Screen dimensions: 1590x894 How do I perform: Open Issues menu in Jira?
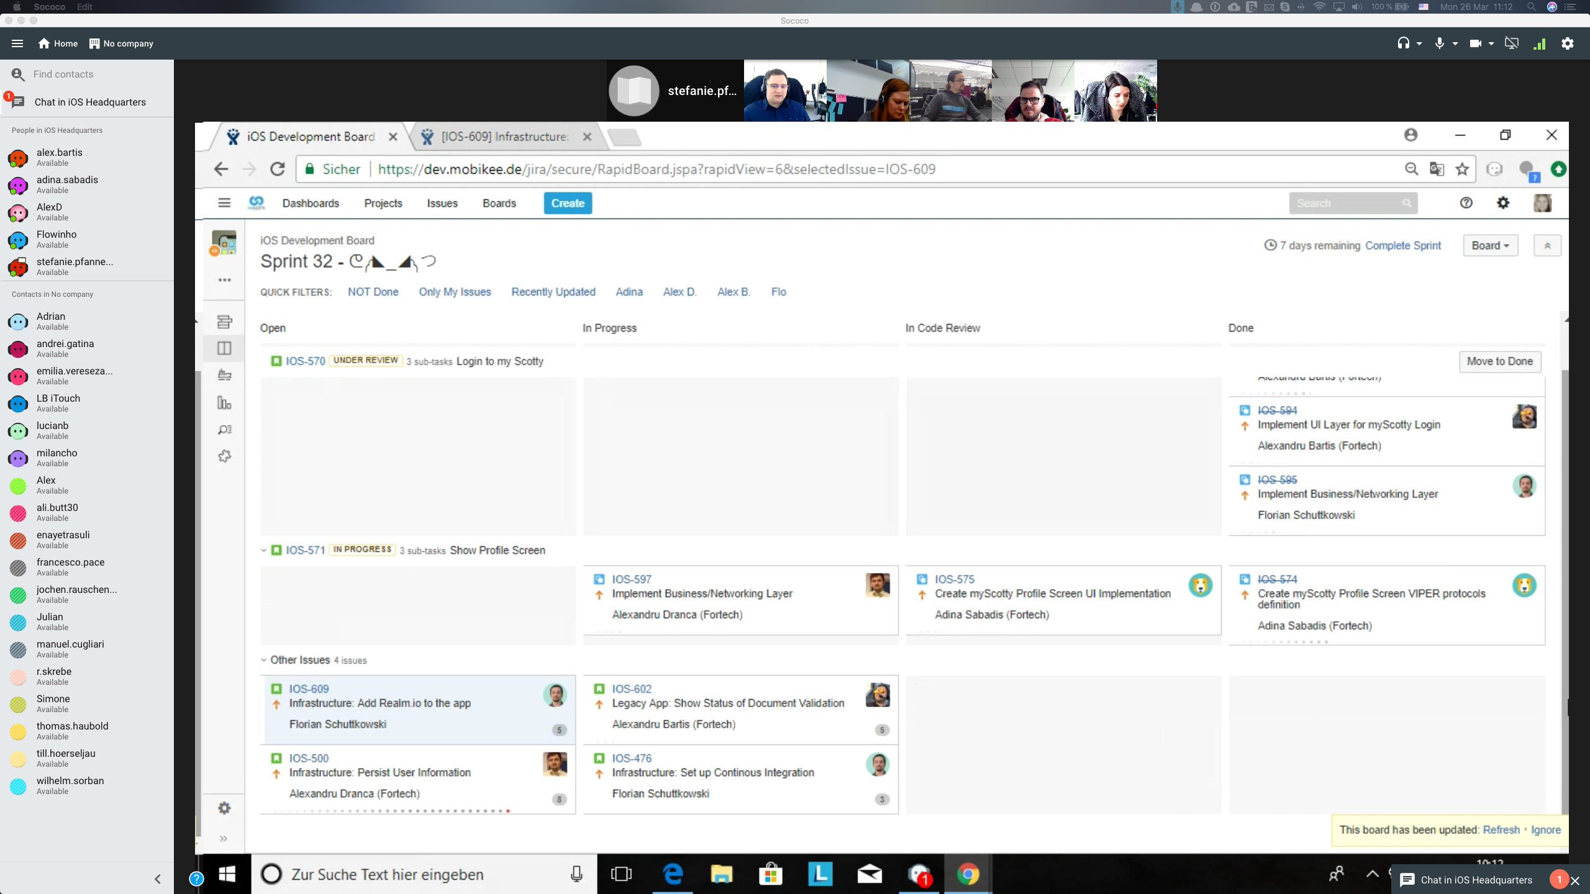click(442, 203)
